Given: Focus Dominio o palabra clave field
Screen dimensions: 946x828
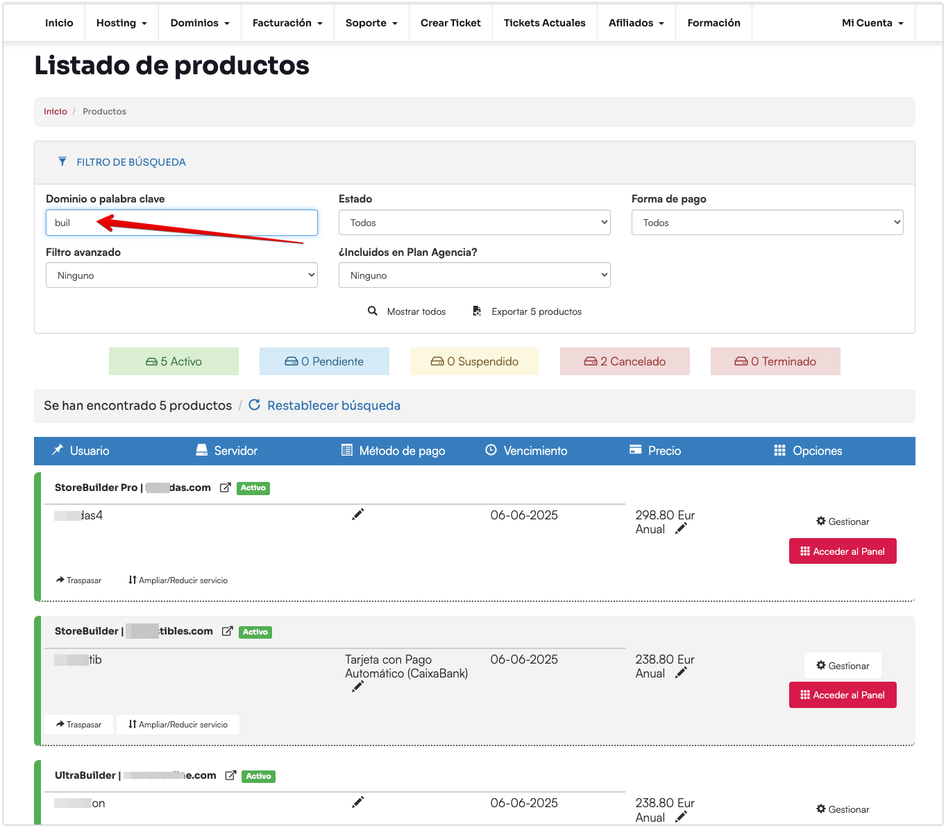Looking at the screenshot, I should [x=182, y=223].
